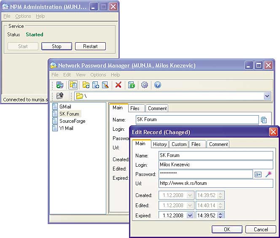Toggle the folder tree view toolbar icon
The image size is (280, 238).
pyautogui.click(x=73, y=85)
